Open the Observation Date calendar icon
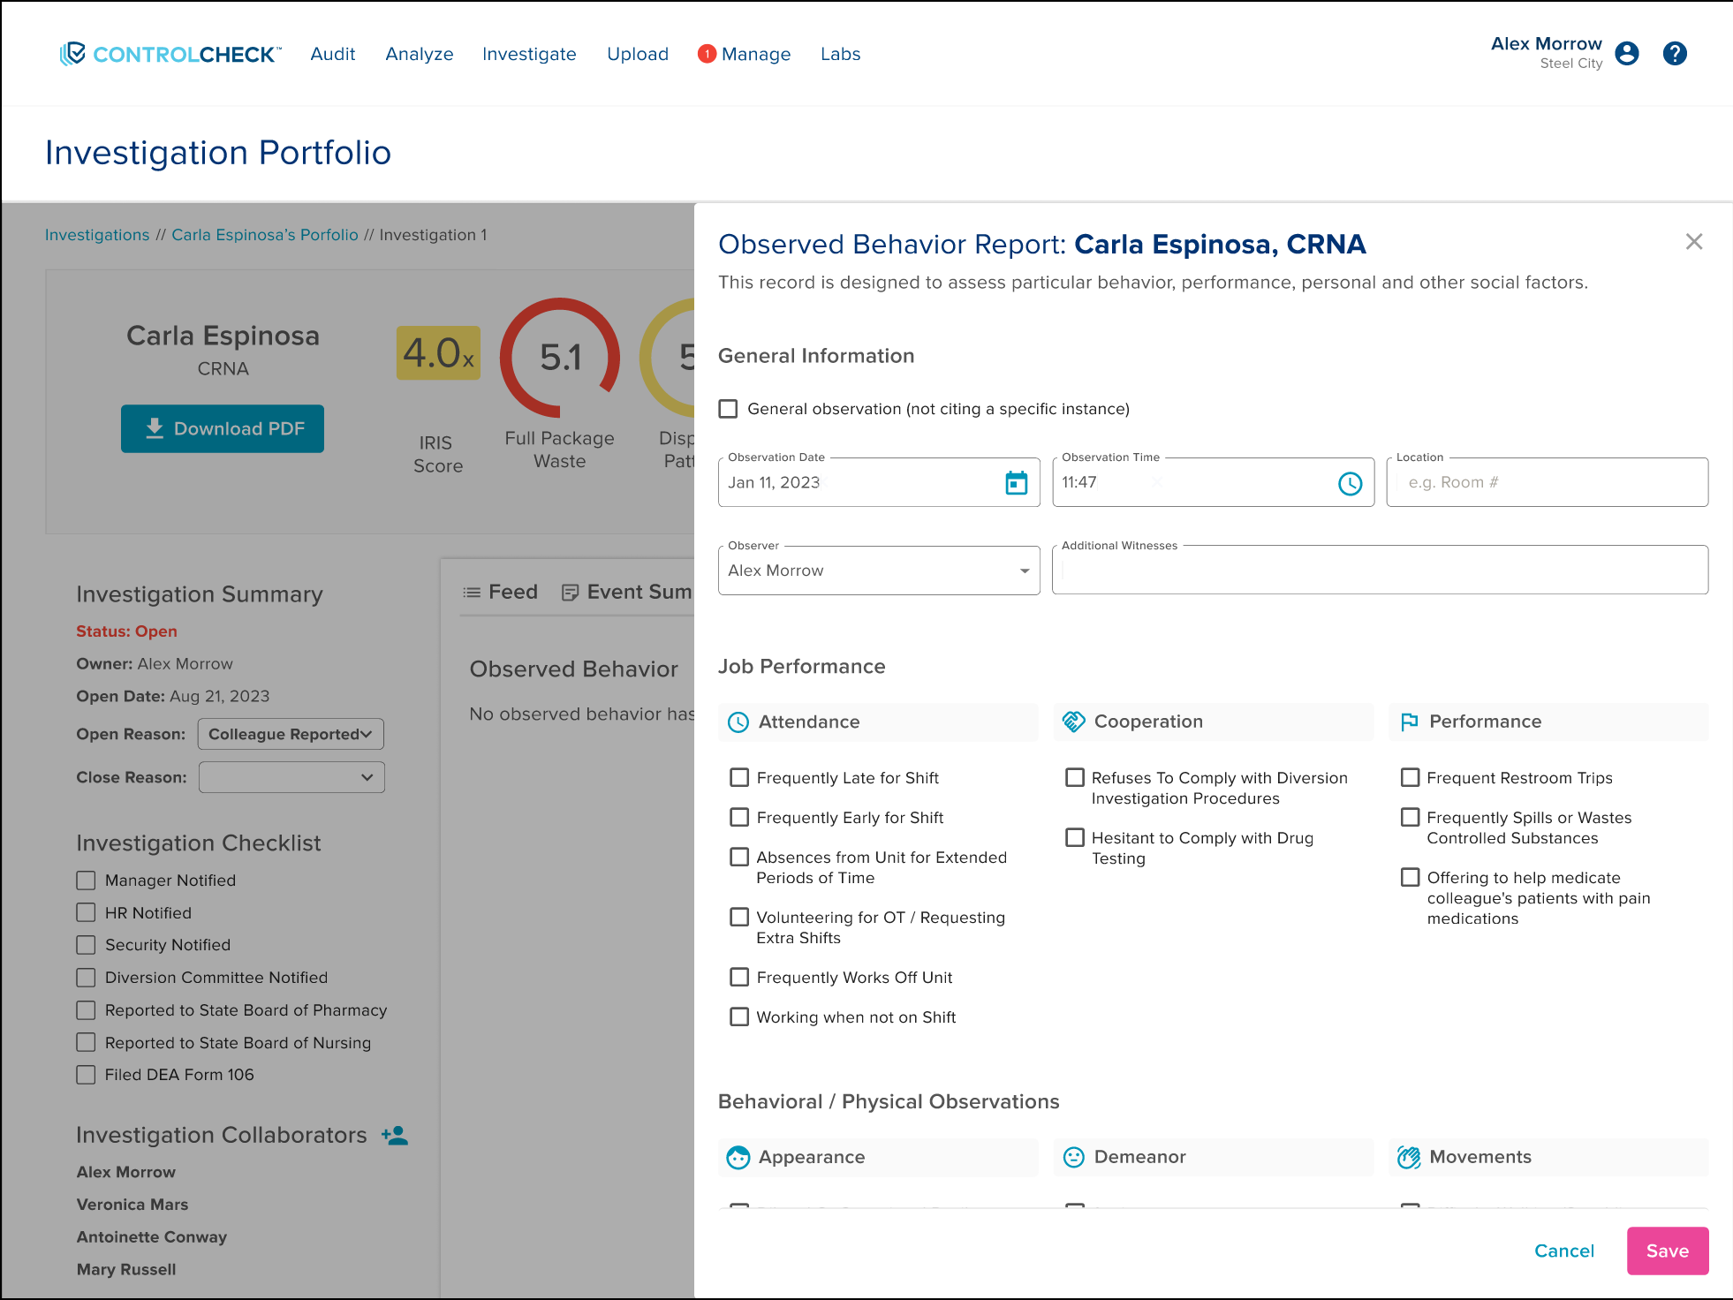The image size is (1733, 1300). (1016, 483)
